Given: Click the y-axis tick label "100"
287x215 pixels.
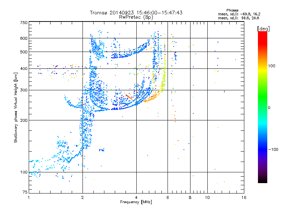Looking at the screenshot, I should (24, 172).
